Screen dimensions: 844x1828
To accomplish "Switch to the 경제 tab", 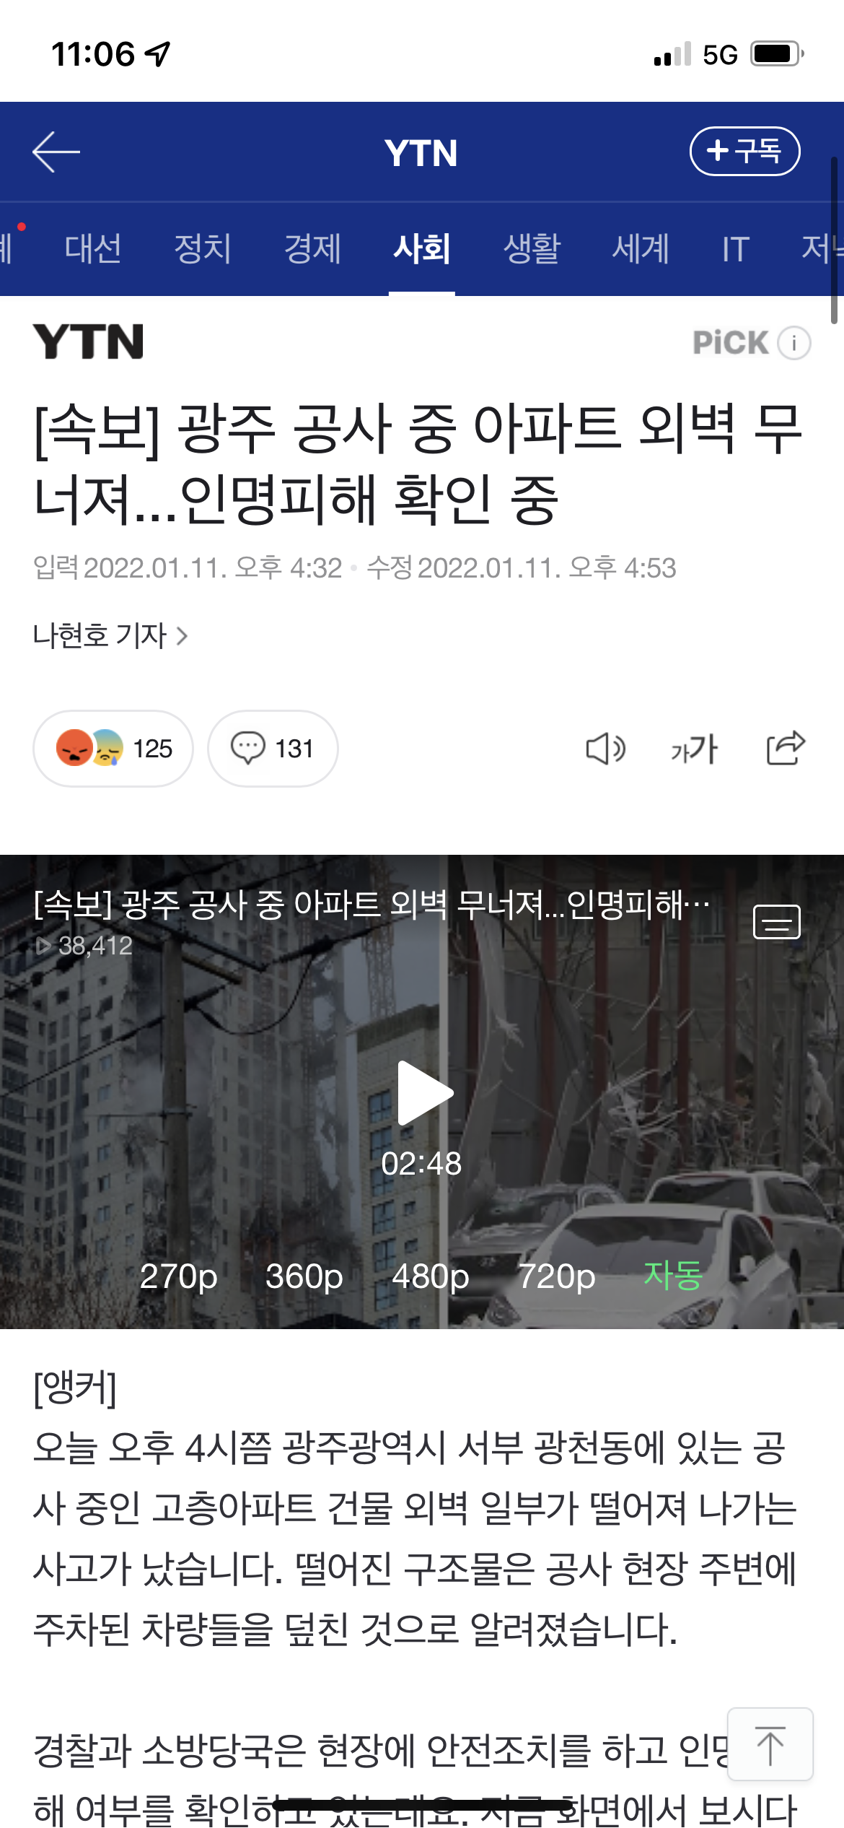I will click(x=312, y=248).
